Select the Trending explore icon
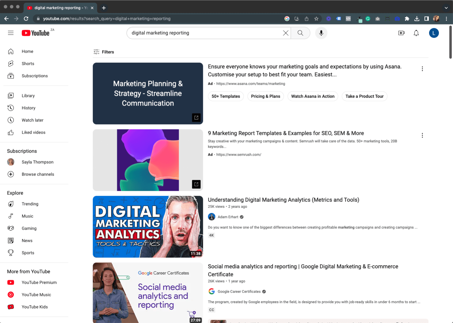 click(11, 204)
